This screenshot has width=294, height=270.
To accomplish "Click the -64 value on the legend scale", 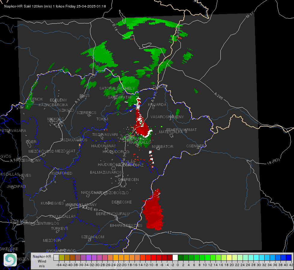I will 59,265.
